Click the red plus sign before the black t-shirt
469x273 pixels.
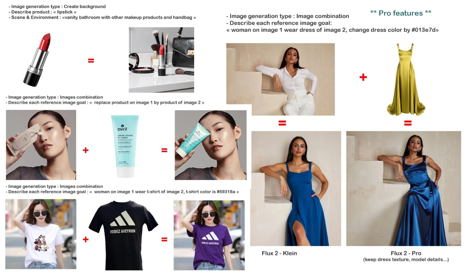pyautogui.click(x=86, y=240)
